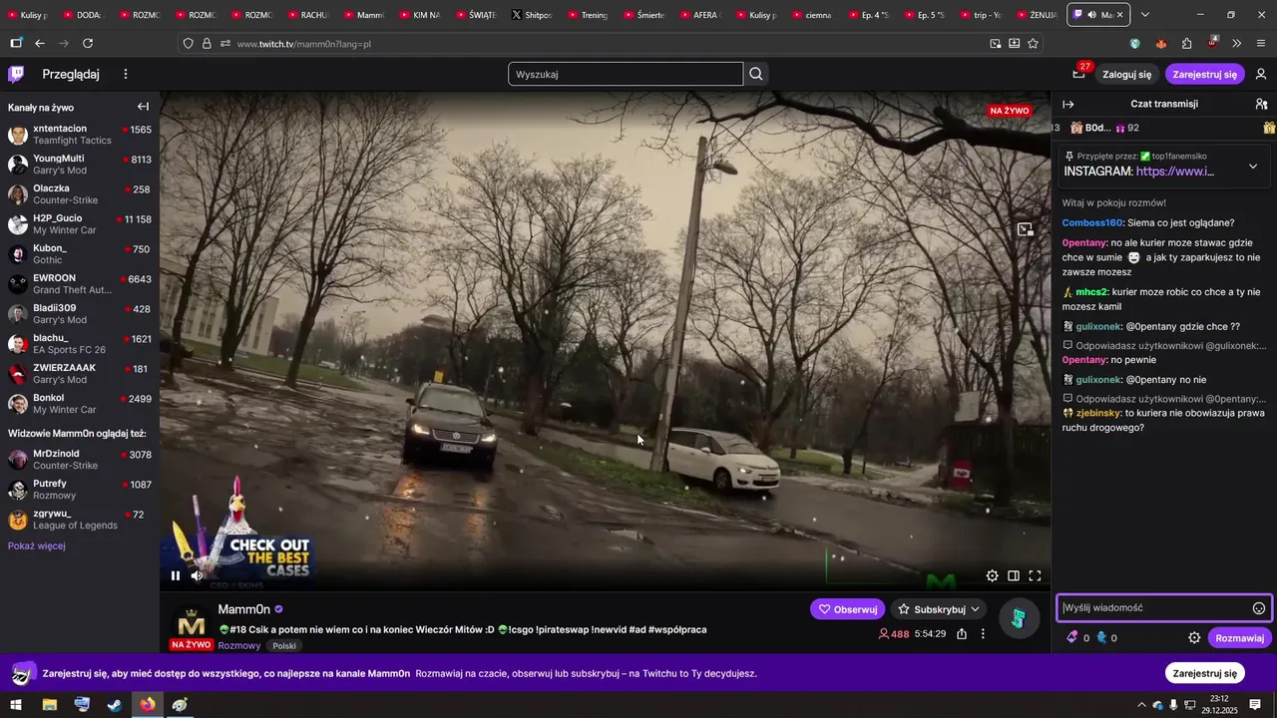Switch to the RACHU YouTube tab
Image resolution: width=1277 pixels, height=718 pixels.
307,15
